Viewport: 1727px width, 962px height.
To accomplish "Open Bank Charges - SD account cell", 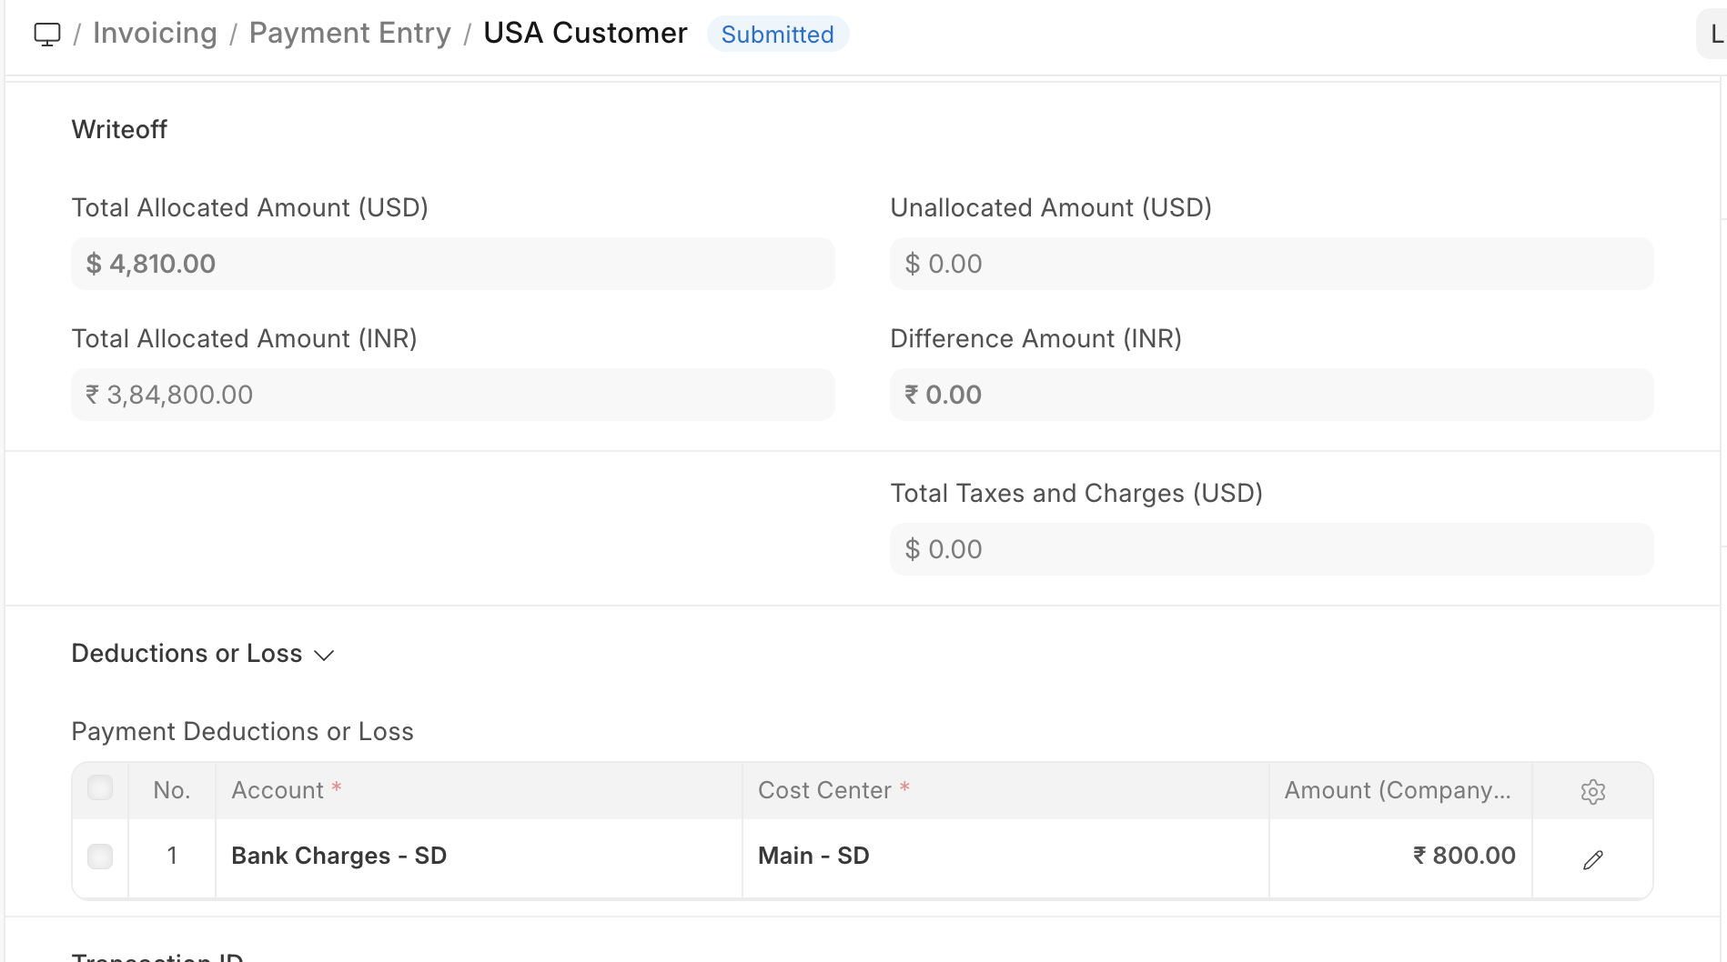I will [x=478, y=856].
